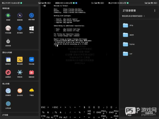This screenshot has height=119, width=159.
Task: Open the 定时任务 stopwatch icon
Action: tap(8, 41)
